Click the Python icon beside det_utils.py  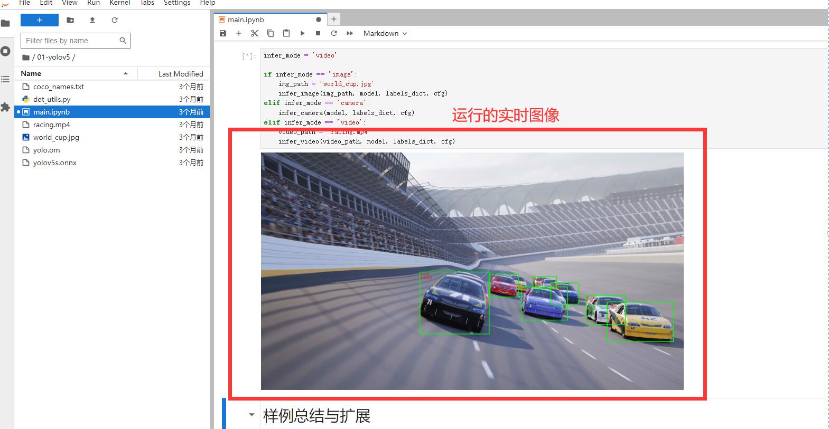25,99
